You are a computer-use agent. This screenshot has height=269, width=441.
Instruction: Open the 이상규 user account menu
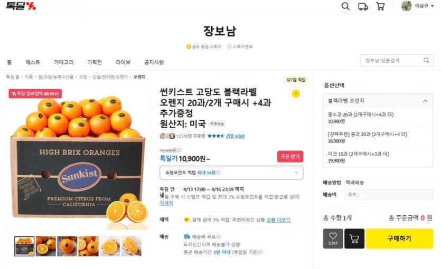pos(418,6)
